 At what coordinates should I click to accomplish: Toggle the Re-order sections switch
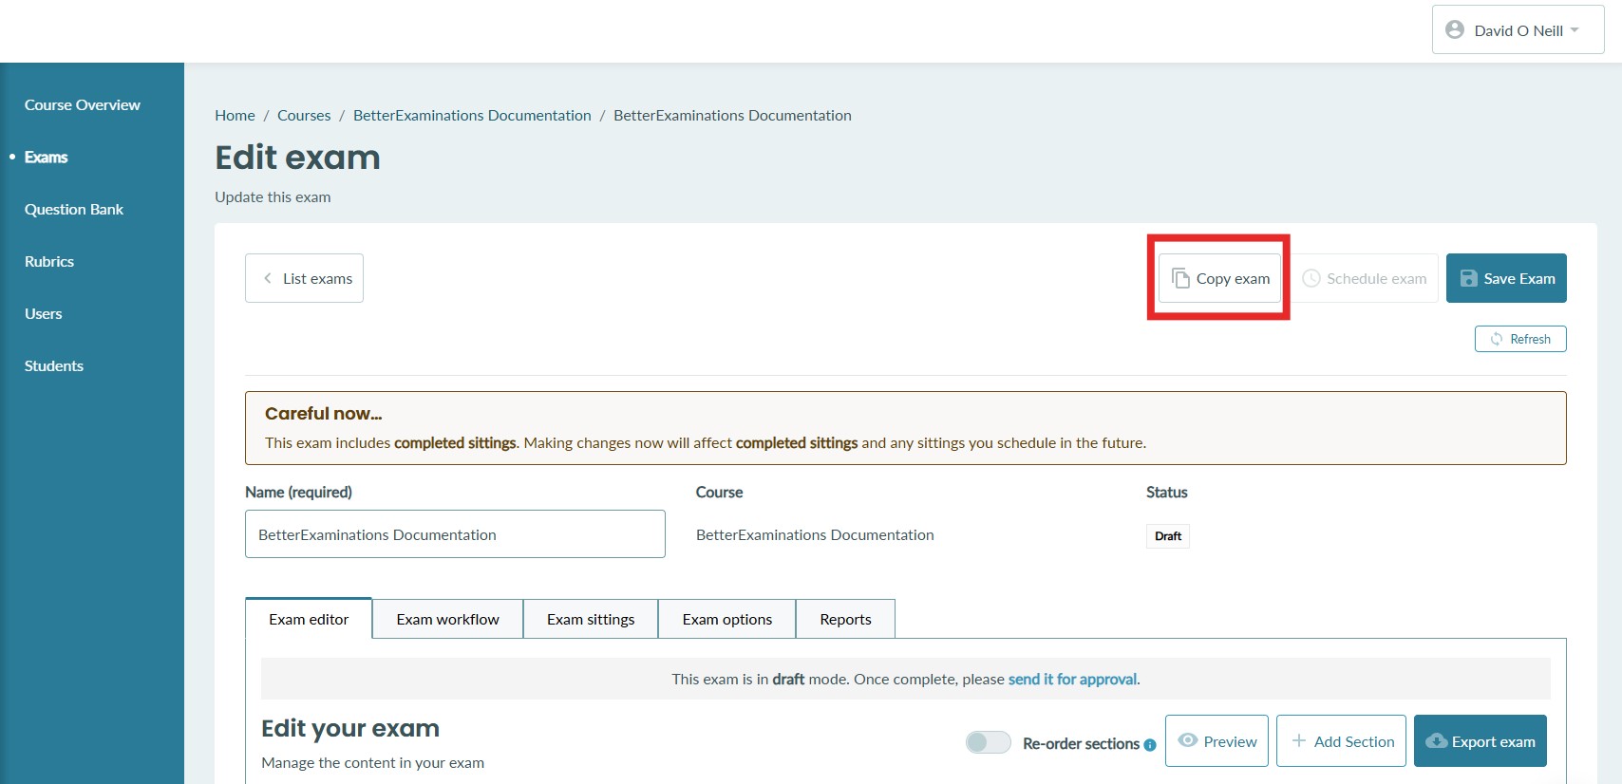click(988, 742)
